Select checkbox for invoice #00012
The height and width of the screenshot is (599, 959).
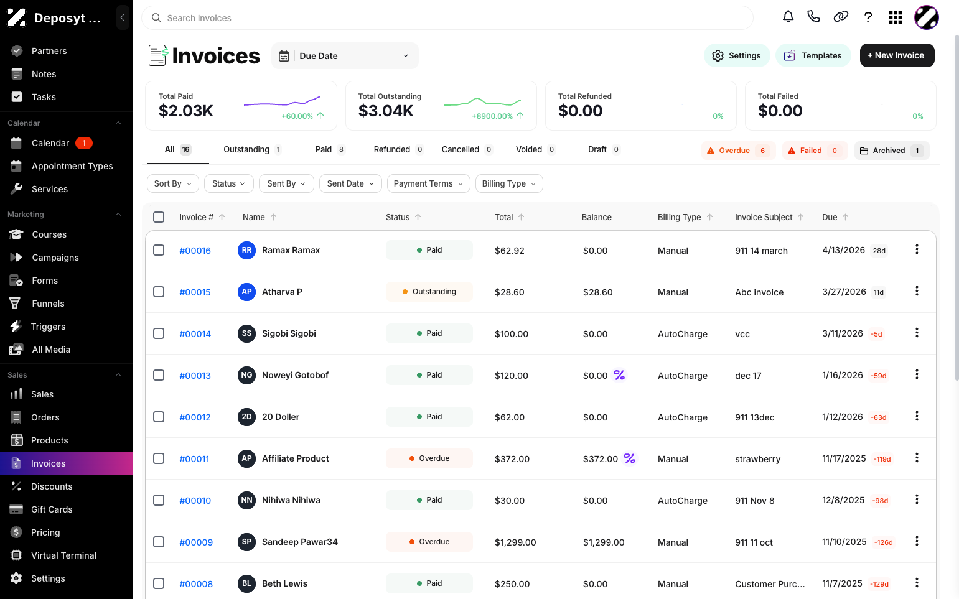coord(159,417)
